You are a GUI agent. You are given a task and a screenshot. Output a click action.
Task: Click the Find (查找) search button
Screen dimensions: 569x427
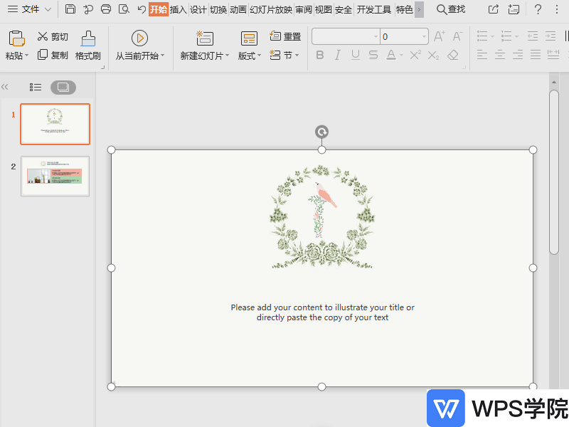click(451, 9)
